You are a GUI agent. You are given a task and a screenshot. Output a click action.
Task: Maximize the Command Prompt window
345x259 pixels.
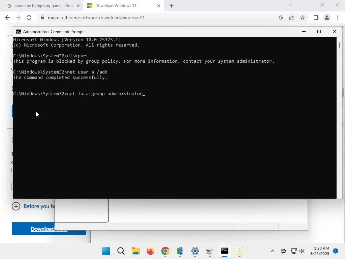pyautogui.click(x=319, y=31)
